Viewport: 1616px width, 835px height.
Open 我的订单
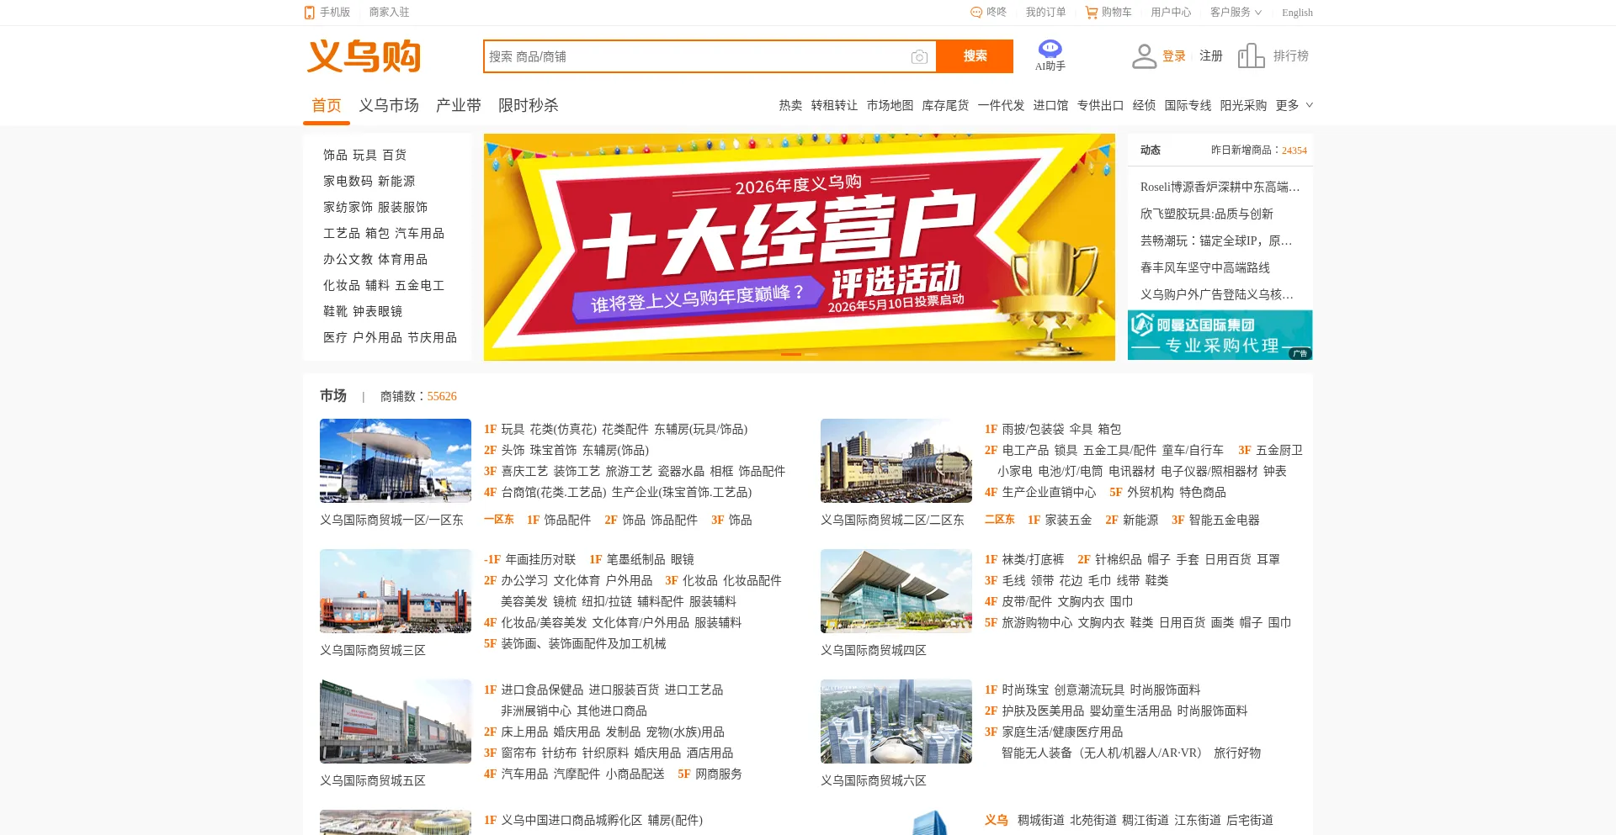tap(1045, 13)
